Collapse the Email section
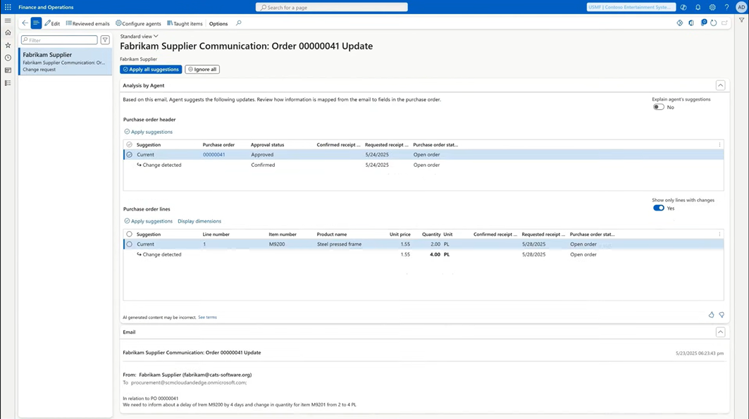Viewport: 749px width, 419px height. pos(720,332)
